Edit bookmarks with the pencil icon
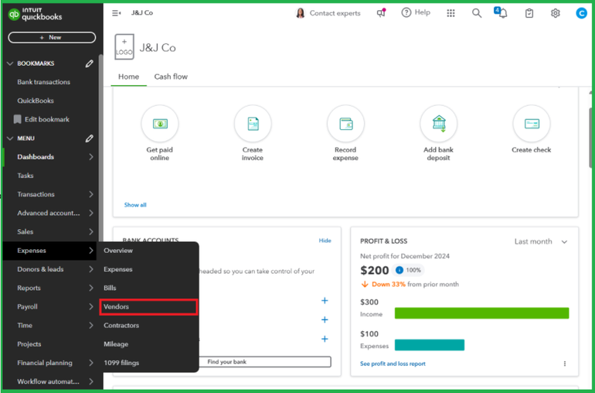Viewport: 595px width, 393px height. pos(89,63)
